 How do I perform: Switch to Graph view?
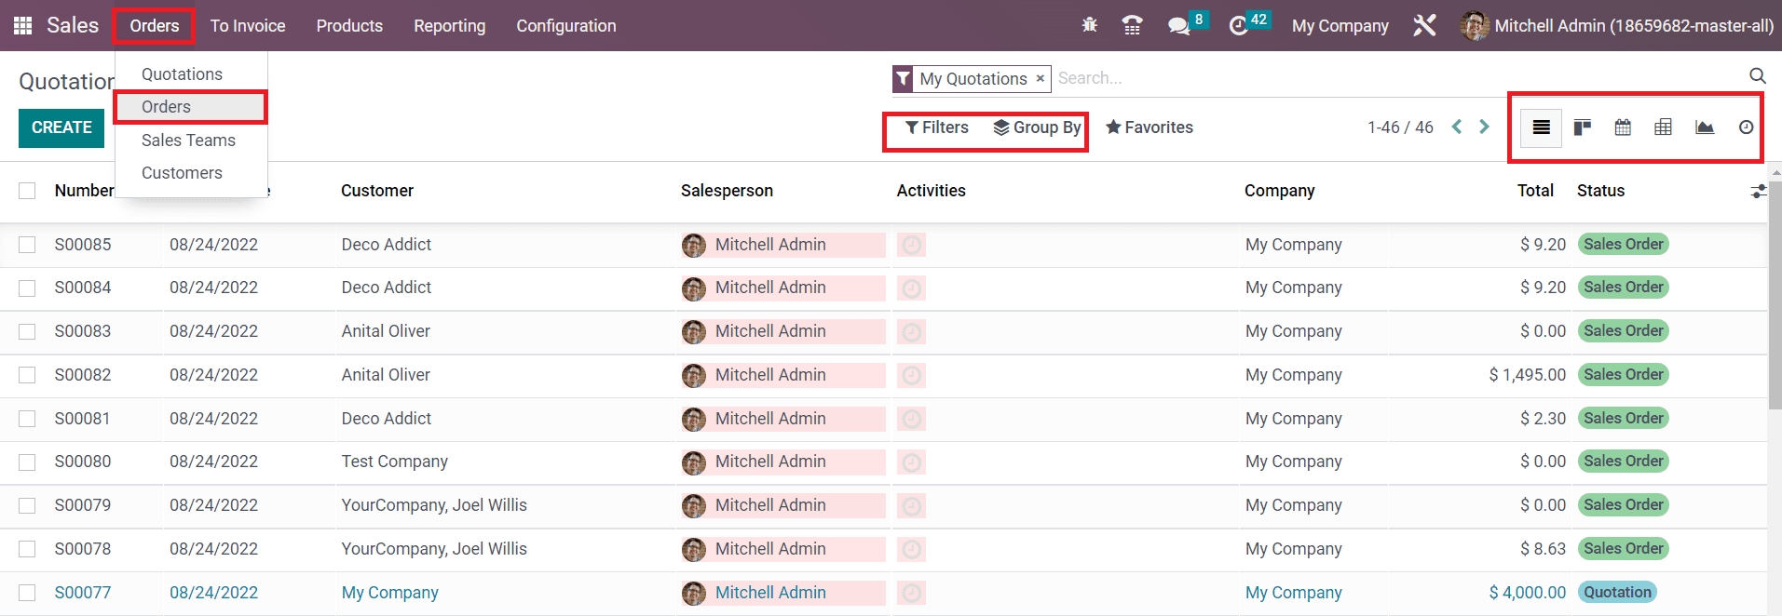click(1704, 127)
